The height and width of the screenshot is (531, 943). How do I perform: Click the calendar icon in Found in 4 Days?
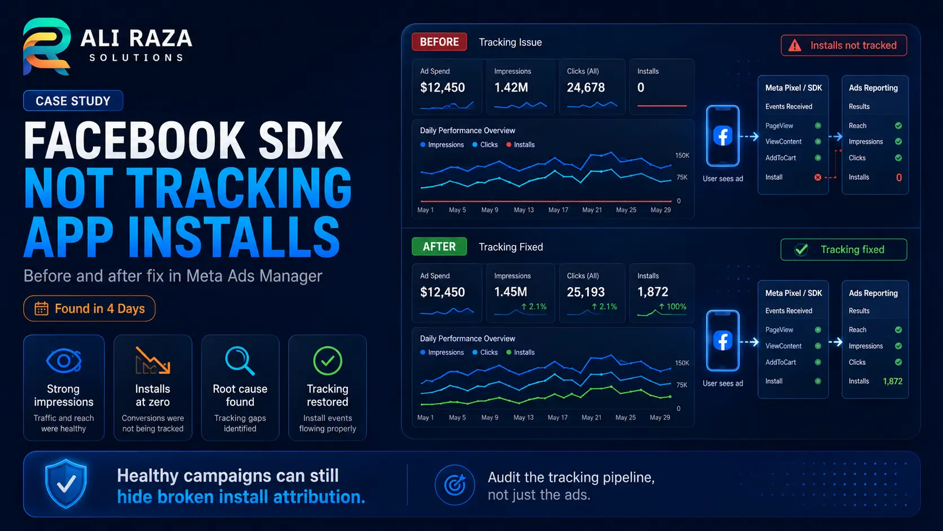(x=41, y=309)
